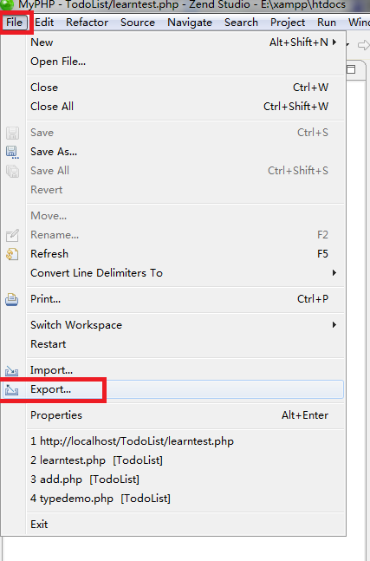This screenshot has width=370, height=561.
Task: Click the Save As floppy disk icon
Action: click(12, 152)
